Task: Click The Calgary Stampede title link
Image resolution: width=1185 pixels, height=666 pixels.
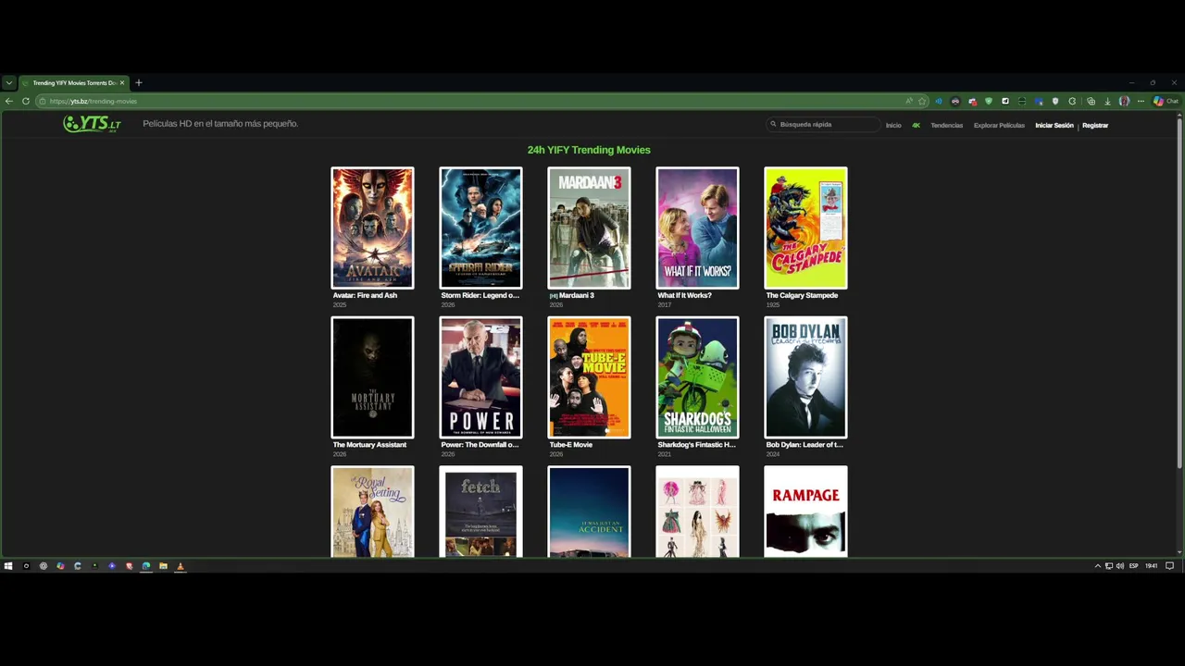Action: coord(802,295)
